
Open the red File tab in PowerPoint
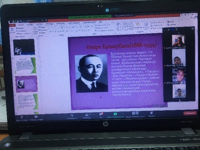12,25
